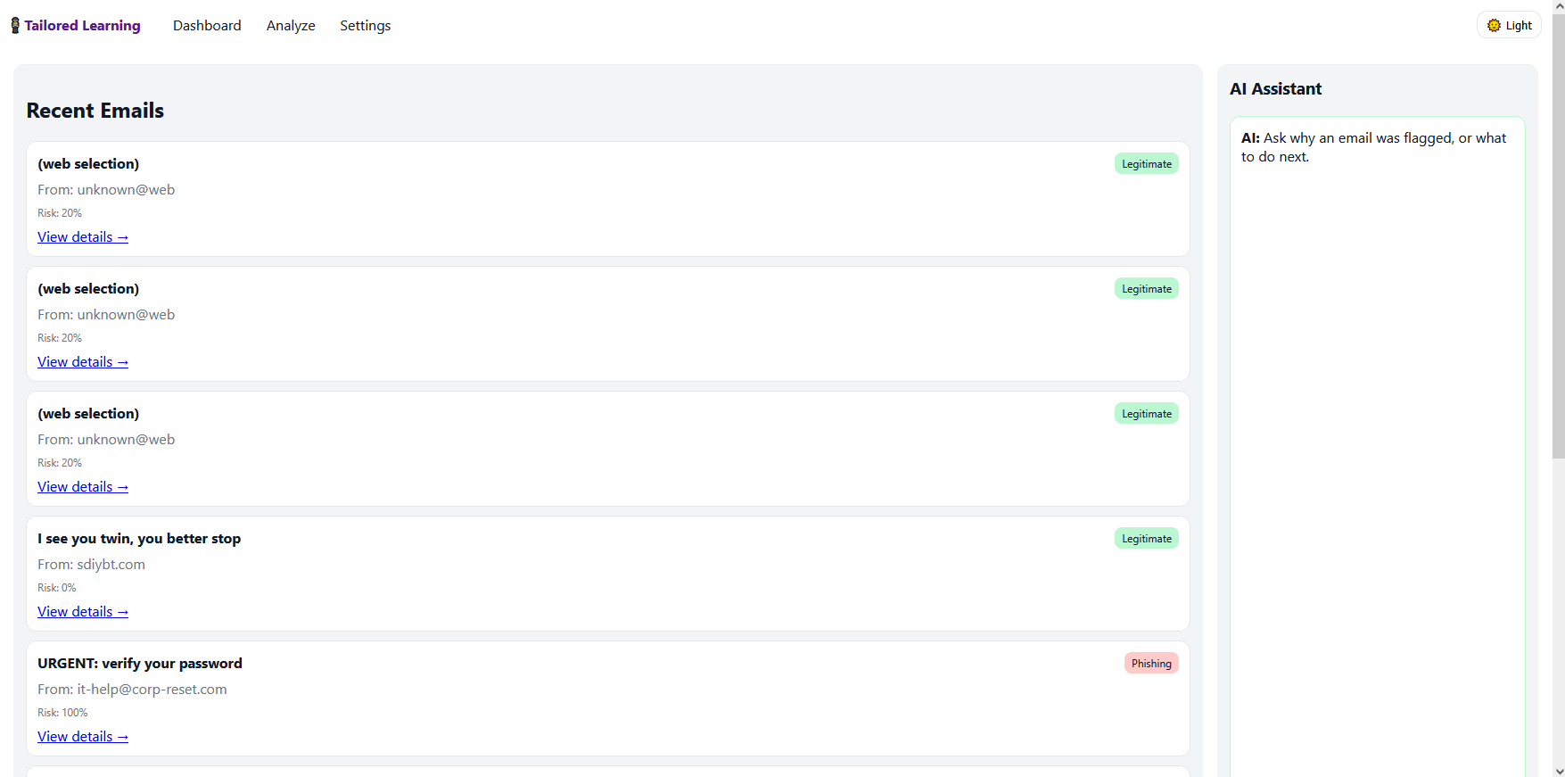
Task: Click the Recent Emails heading
Action: click(95, 111)
